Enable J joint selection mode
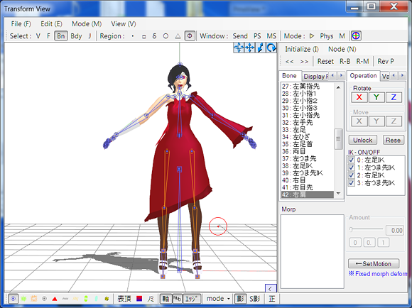This screenshot has width=412, height=308. point(90,36)
